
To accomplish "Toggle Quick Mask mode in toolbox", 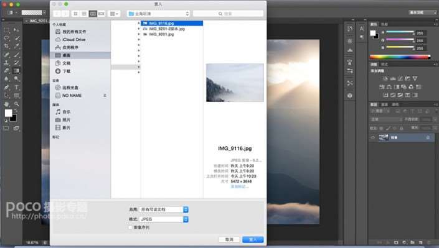I will click(6, 128).
